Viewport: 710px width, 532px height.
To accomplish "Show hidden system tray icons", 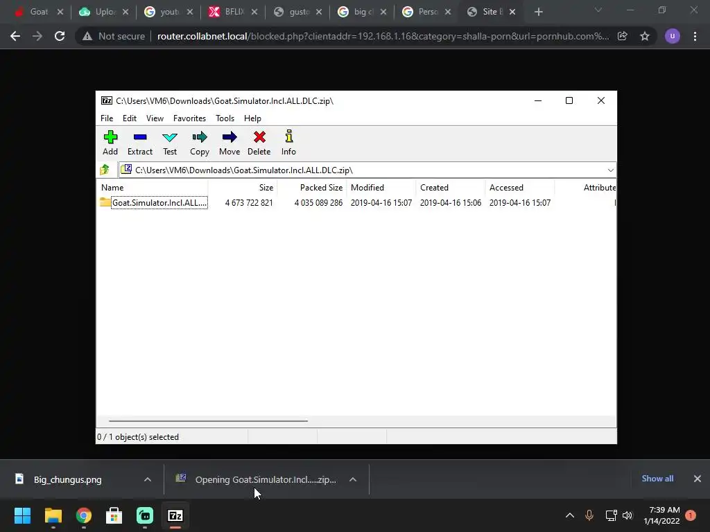I will coord(570,515).
